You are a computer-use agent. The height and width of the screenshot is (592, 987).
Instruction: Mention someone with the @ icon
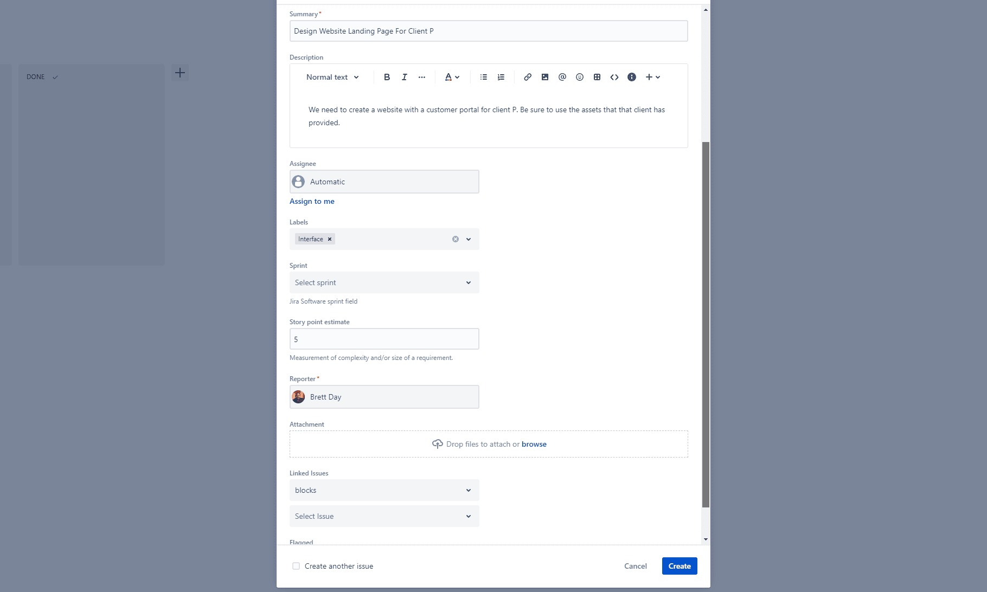[562, 77]
